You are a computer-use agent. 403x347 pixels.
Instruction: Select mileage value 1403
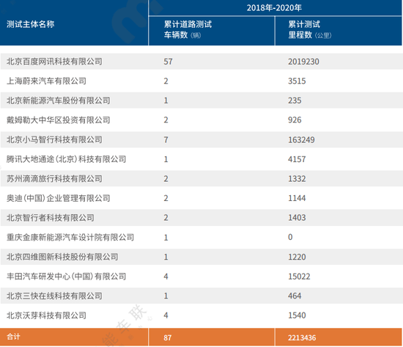297,218
